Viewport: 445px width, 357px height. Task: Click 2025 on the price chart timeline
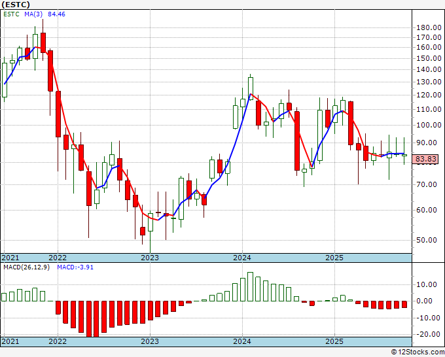click(334, 258)
